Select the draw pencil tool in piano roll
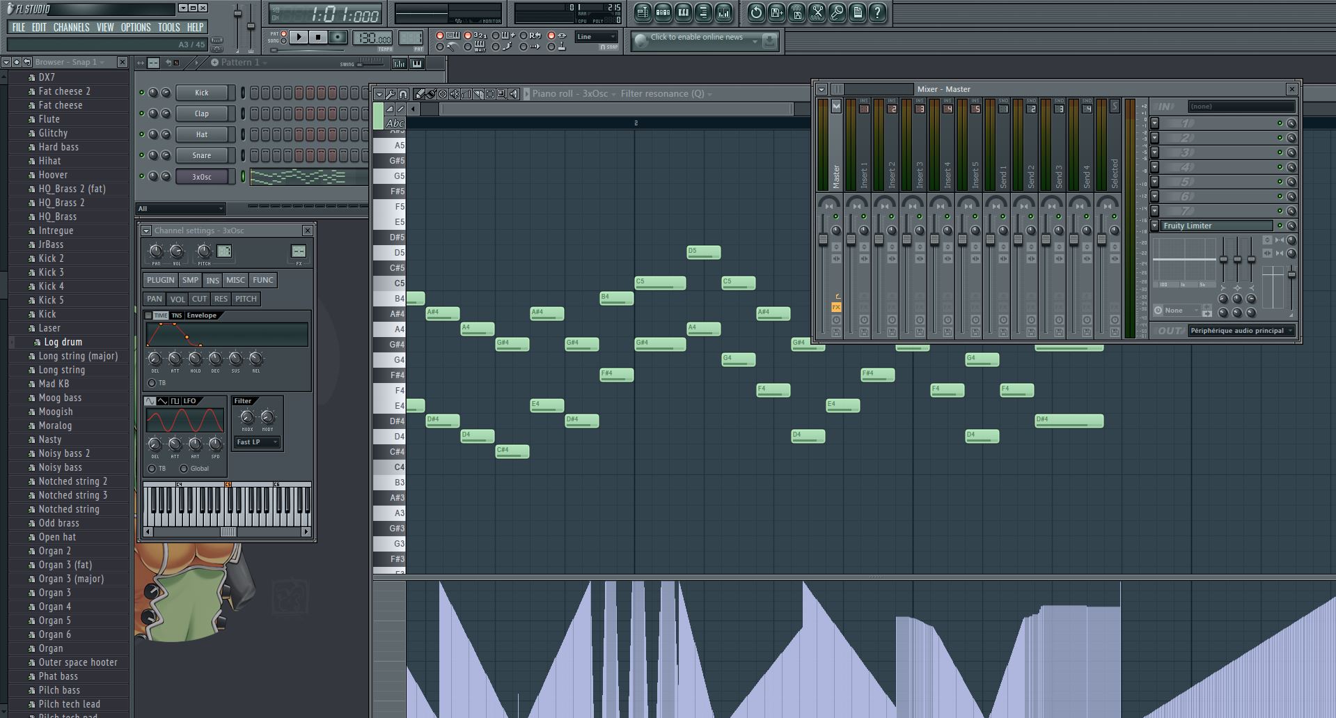The height and width of the screenshot is (718, 1336). coord(420,94)
